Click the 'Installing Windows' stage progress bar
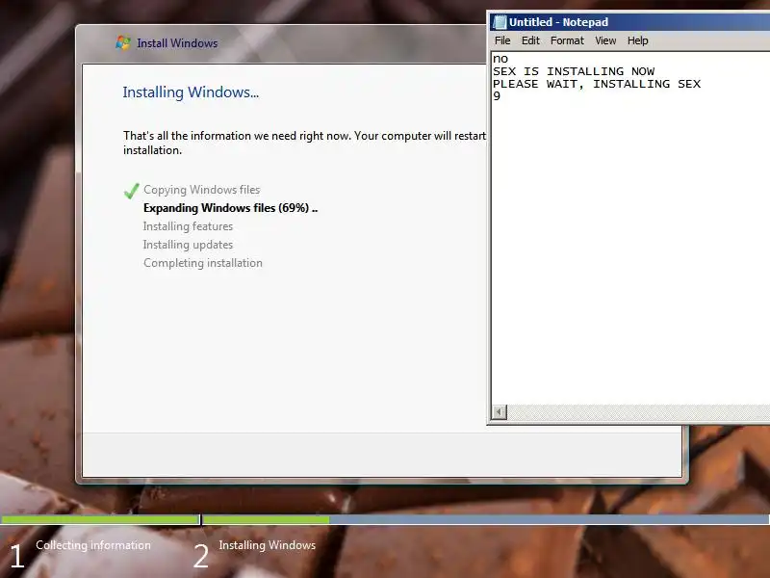 pos(486,519)
